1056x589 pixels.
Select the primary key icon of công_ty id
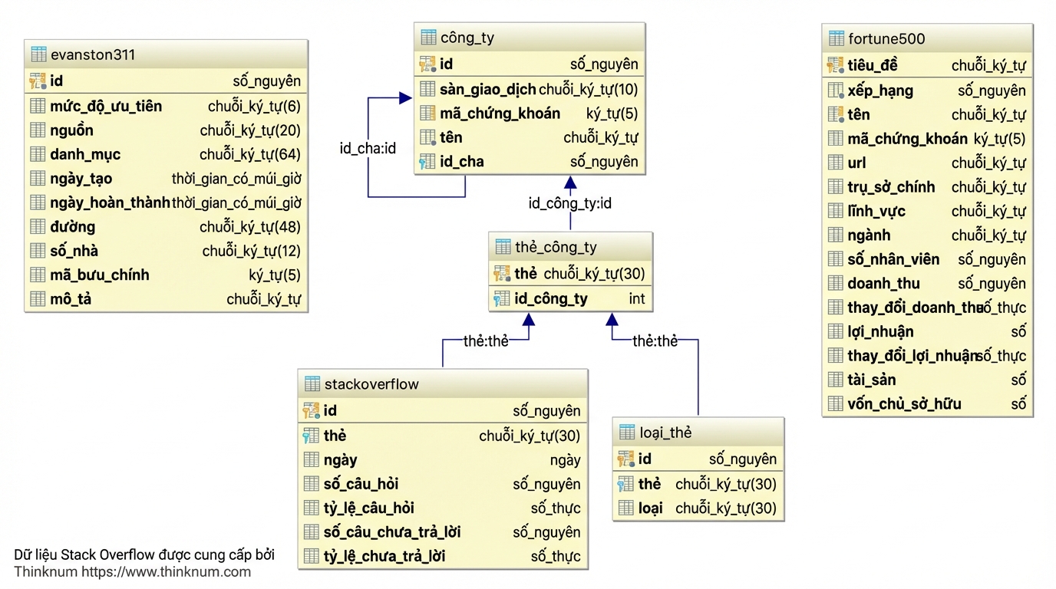point(427,64)
